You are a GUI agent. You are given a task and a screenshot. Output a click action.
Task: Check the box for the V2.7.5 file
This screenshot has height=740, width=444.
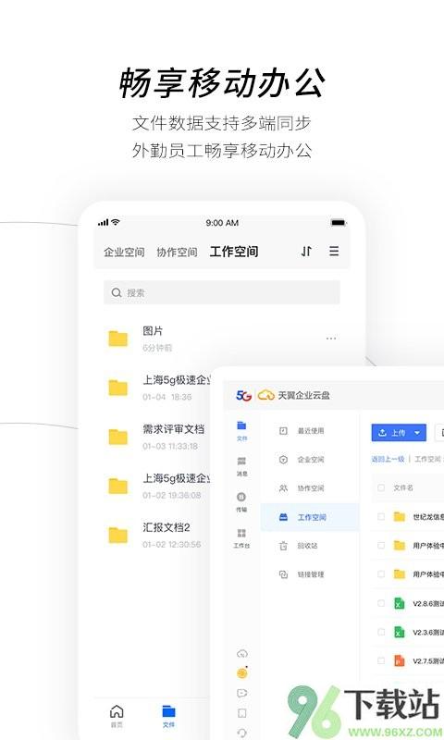coord(381,660)
